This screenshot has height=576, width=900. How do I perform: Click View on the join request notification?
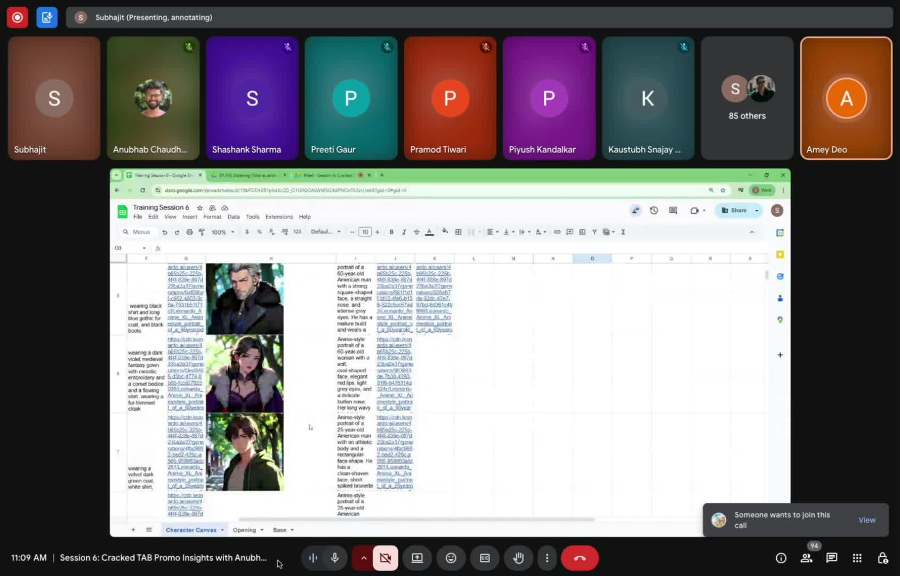866,520
